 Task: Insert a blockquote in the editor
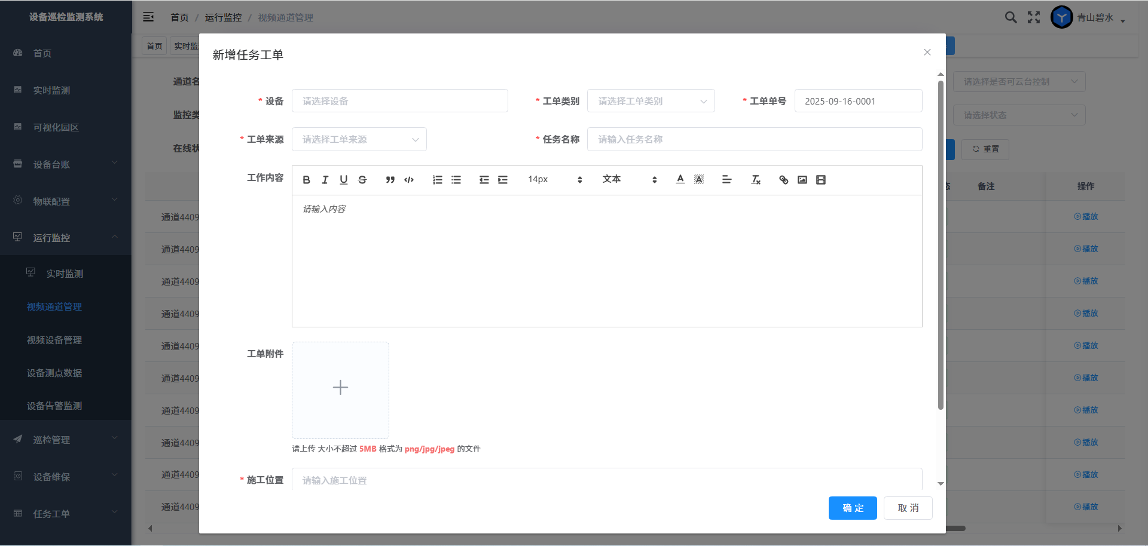coord(390,180)
